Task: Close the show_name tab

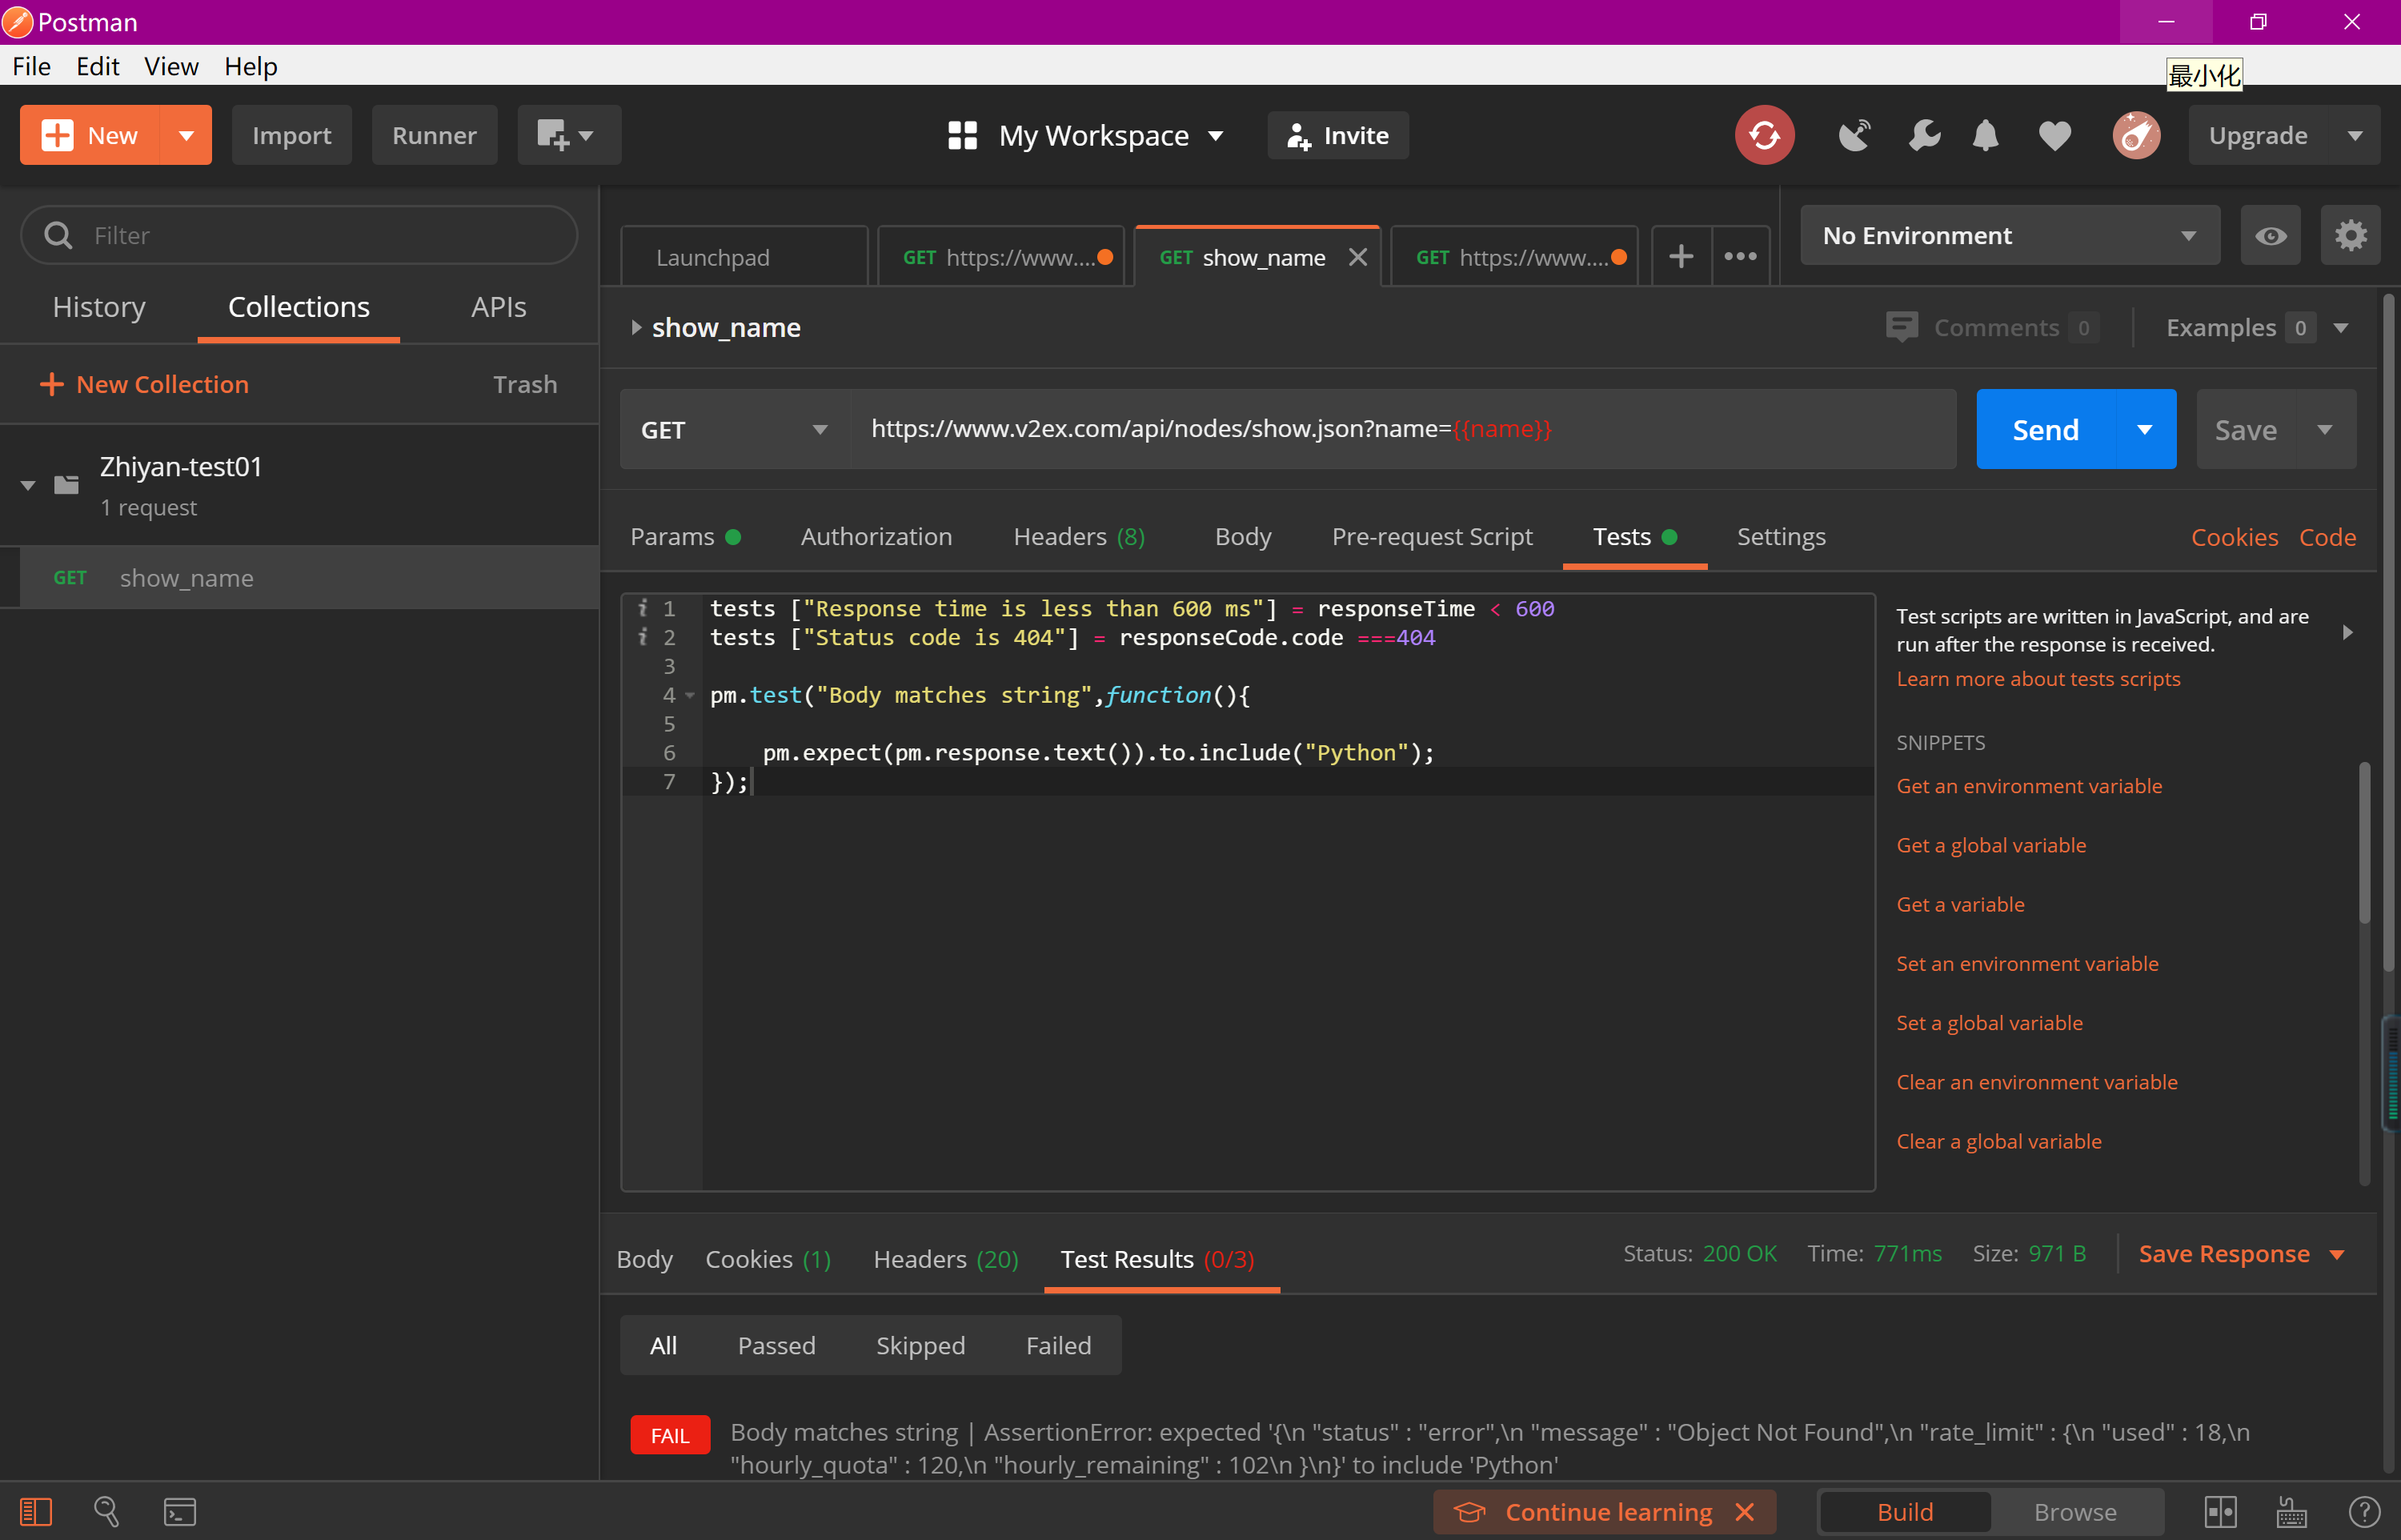Action: click(x=1357, y=257)
